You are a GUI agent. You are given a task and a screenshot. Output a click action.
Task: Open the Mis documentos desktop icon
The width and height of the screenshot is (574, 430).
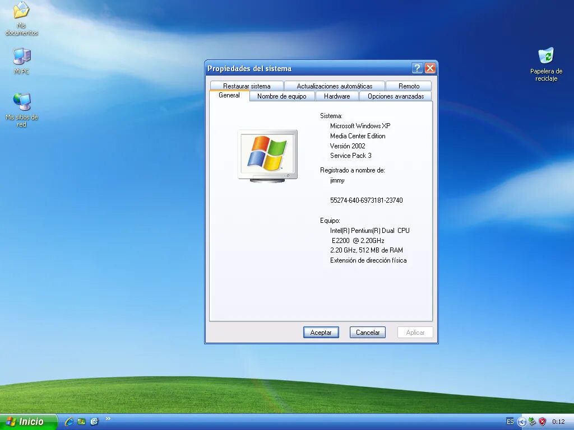pos(21,19)
